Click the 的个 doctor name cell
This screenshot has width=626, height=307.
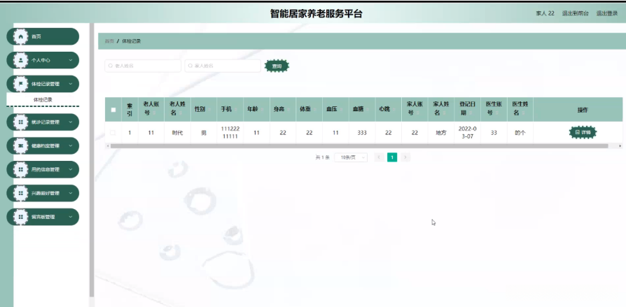[520, 133]
